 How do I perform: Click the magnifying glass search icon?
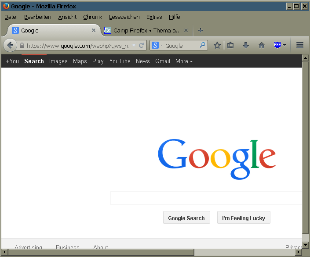pyautogui.click(x=202, y=45)
